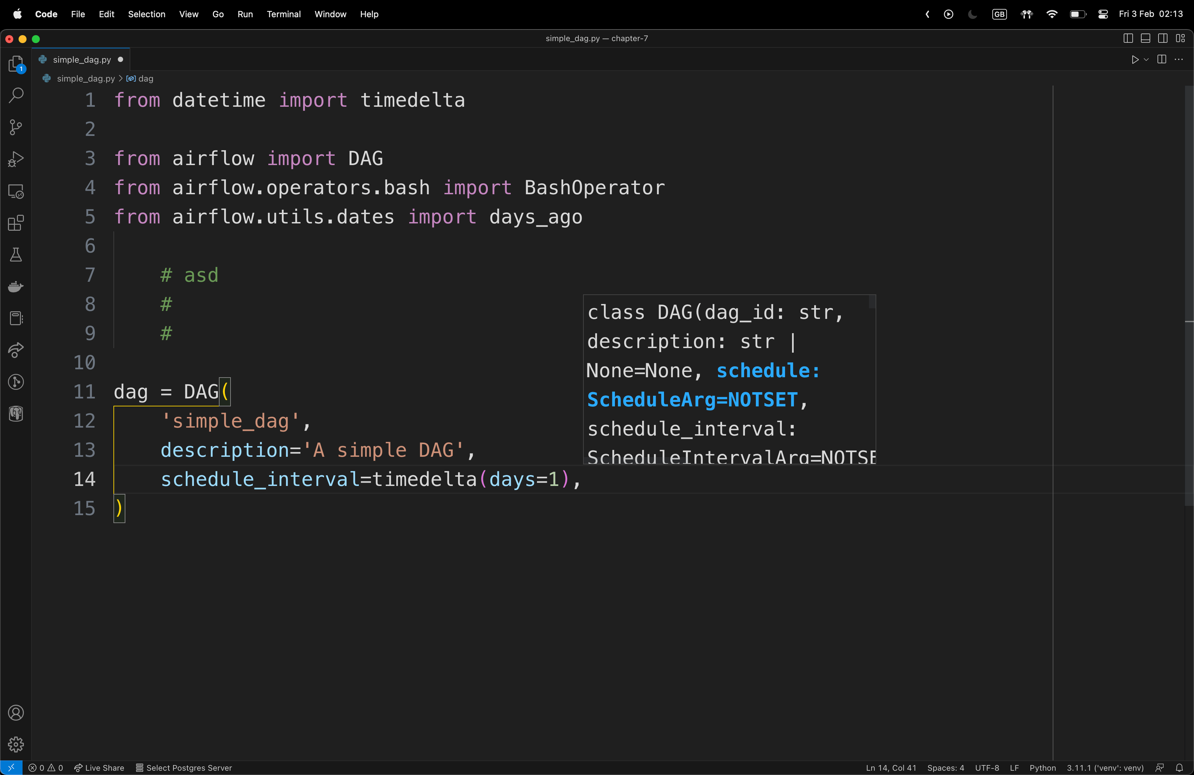The image size is (1194, 775).
Task: Open the Run and Debug view
Action: point(16,159)
